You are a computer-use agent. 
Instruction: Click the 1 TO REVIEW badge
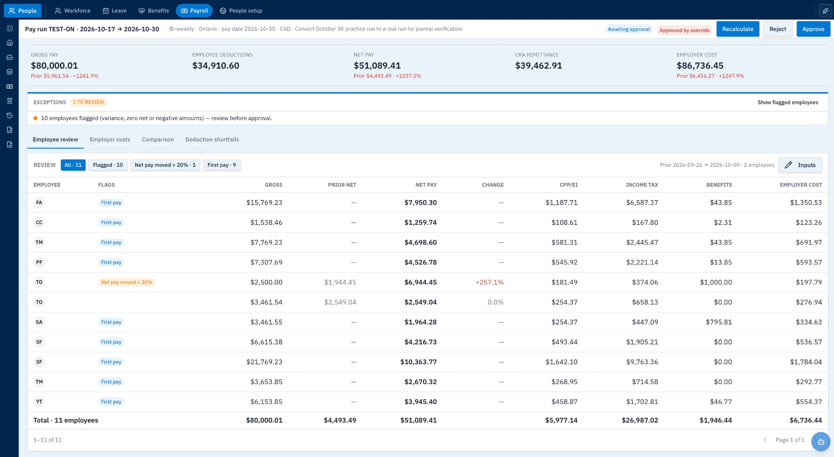tap(89, 103)
